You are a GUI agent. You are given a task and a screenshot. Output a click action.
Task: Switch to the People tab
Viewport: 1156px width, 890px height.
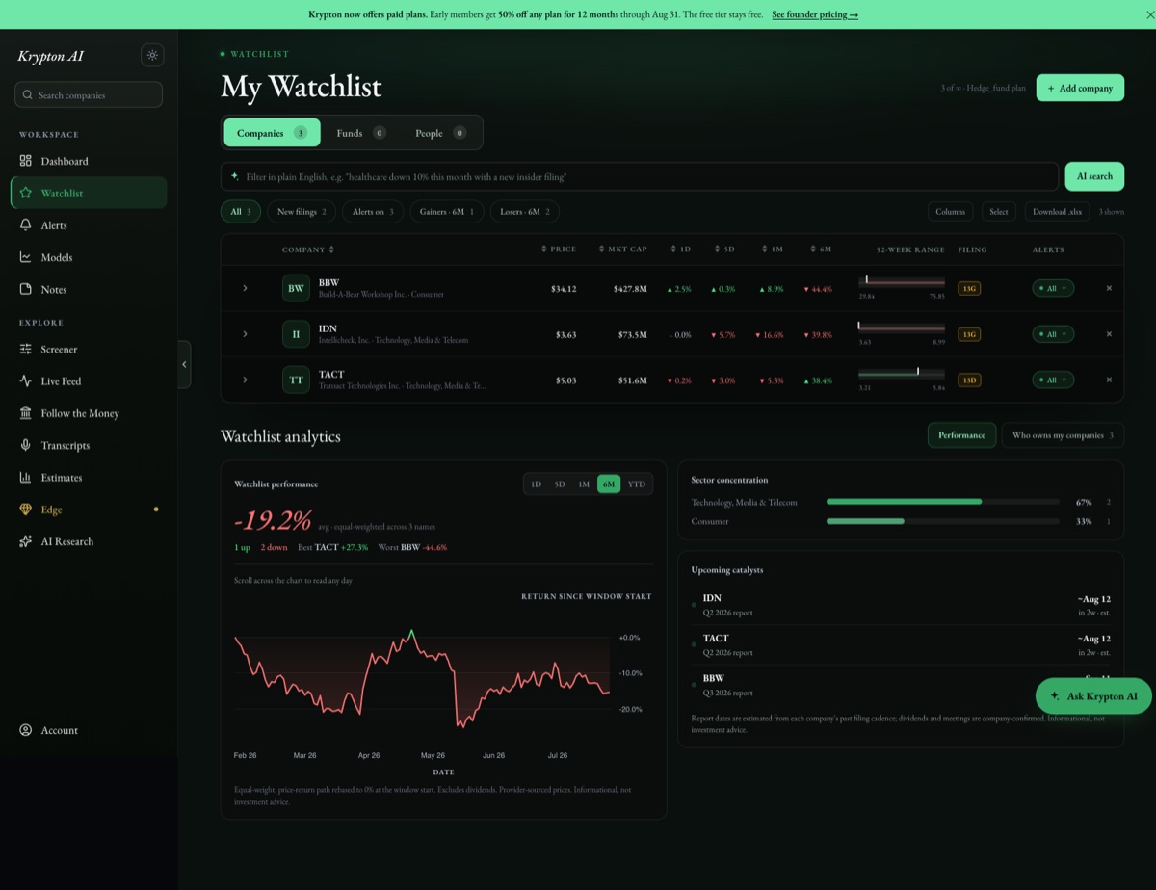[x=440, y=133]
